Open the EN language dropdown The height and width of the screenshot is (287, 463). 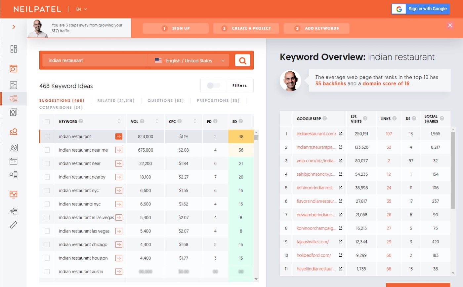point(81,9)
